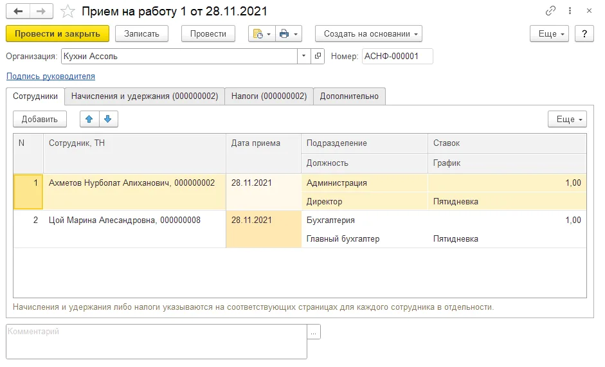Open the 'Подпись руководителя' link
The height and width of the screenshot is (367, 605).
(51, 76)
